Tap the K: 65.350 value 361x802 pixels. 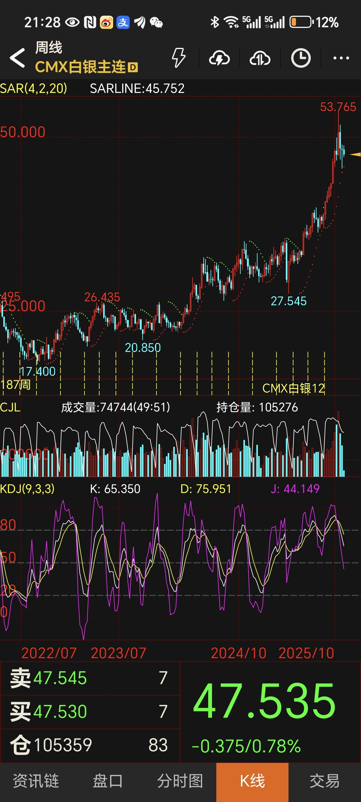pos(115,489)
